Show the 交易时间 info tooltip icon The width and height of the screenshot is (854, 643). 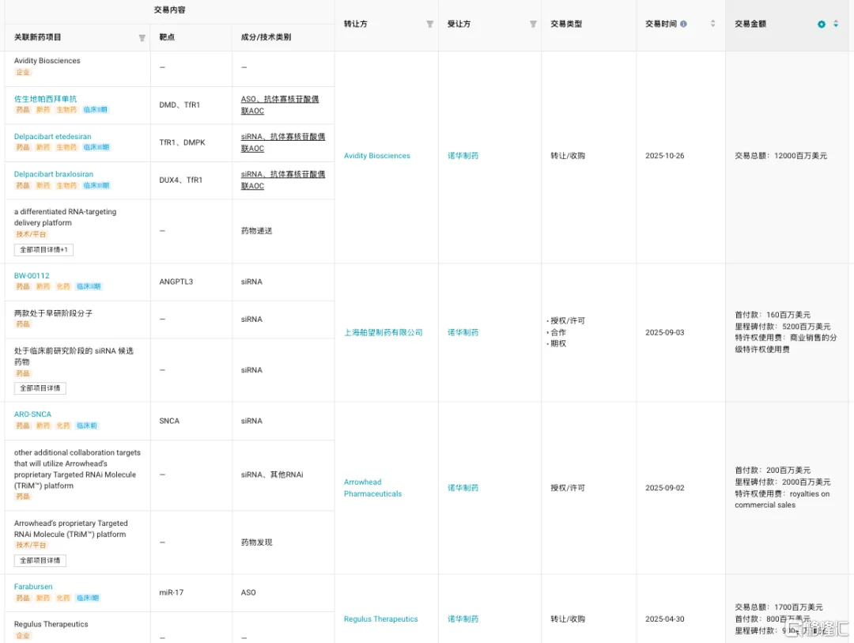(683, 24)
